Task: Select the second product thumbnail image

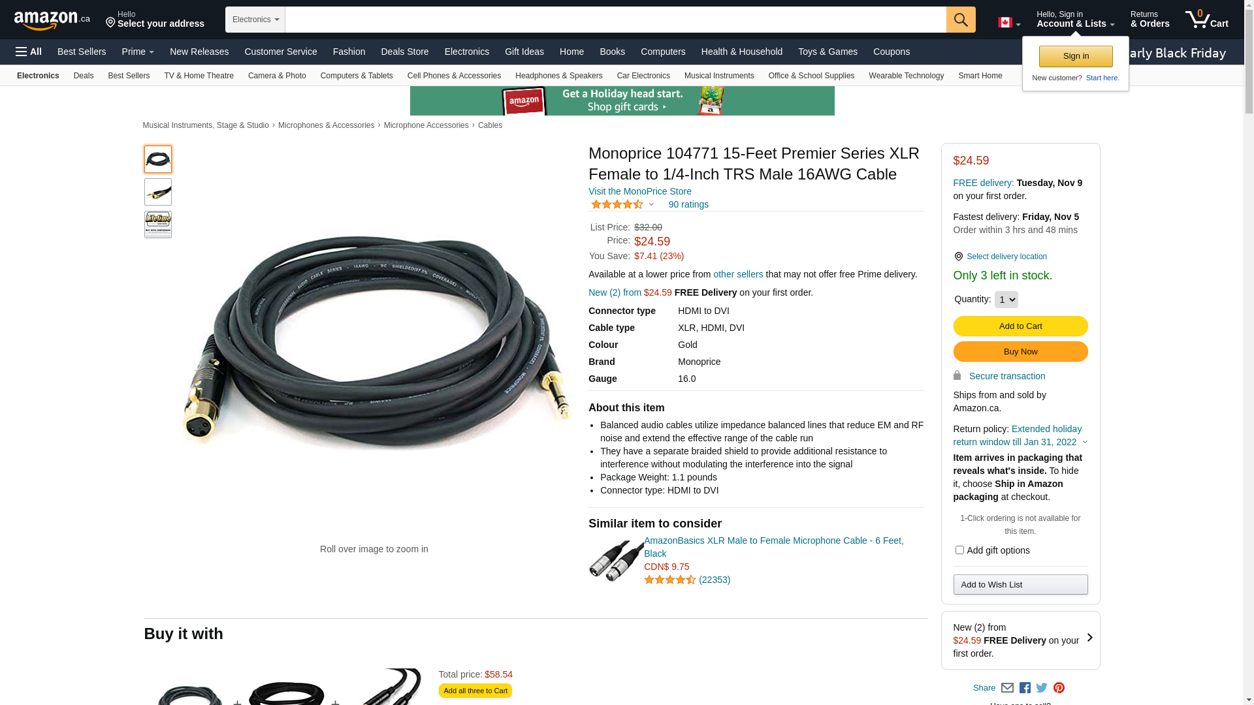Action: pyautogui.click(x=158, y=192)
